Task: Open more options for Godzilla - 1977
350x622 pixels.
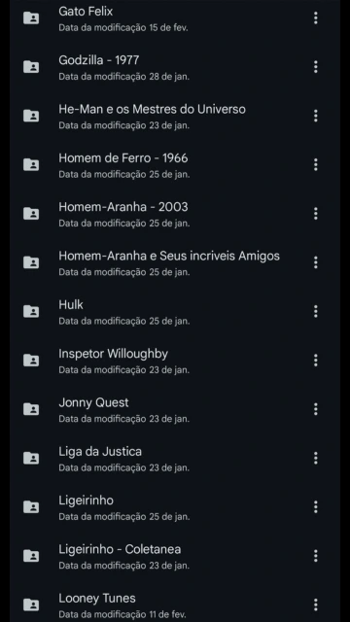Action: point(315,67)
